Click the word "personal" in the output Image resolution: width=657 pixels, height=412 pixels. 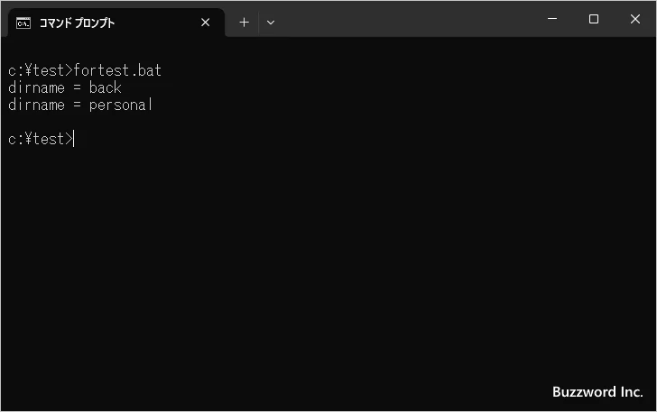coord(121,105)
